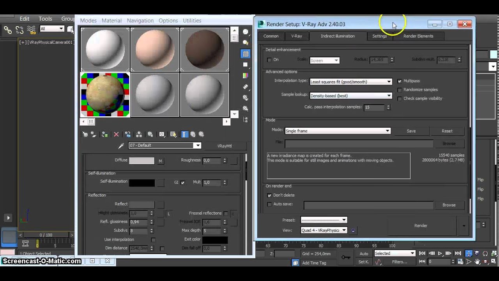Screen dimensions: 499x281
Task: Pick material from object with eyedropper
Action: [121, 146]
